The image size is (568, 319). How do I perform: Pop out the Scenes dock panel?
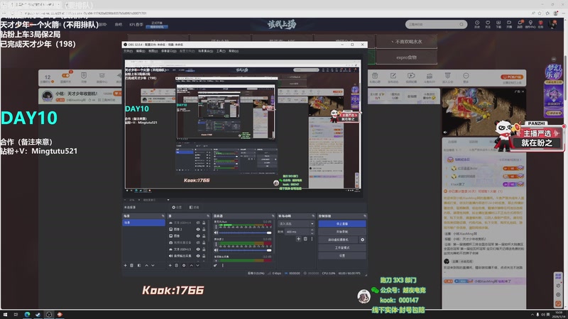pos(163,216)
